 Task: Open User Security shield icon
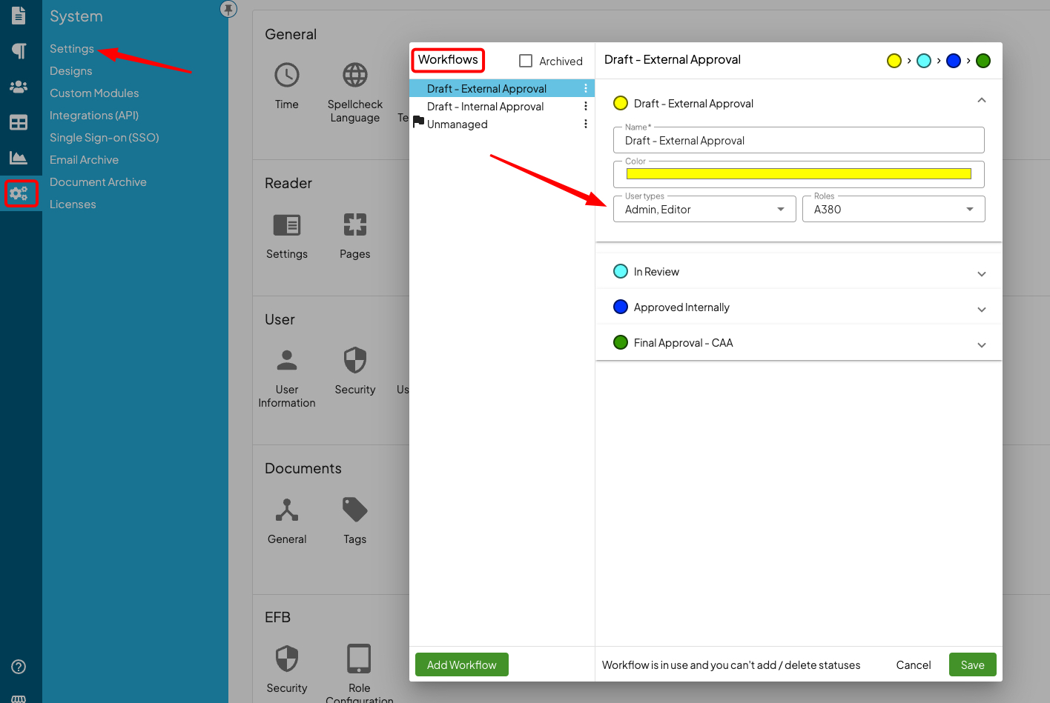355,360
